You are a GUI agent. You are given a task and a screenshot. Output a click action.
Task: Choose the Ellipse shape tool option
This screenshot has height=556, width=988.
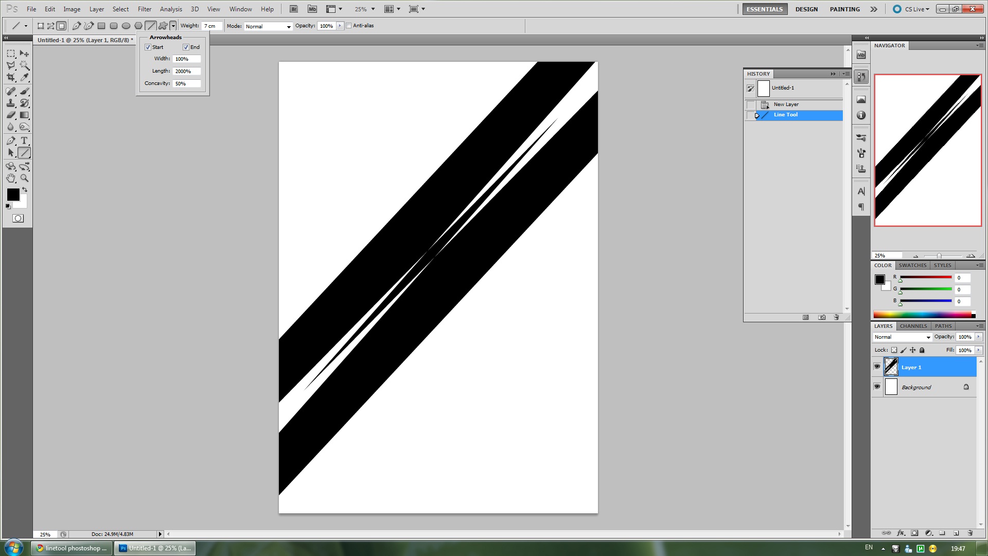point(126,26)
